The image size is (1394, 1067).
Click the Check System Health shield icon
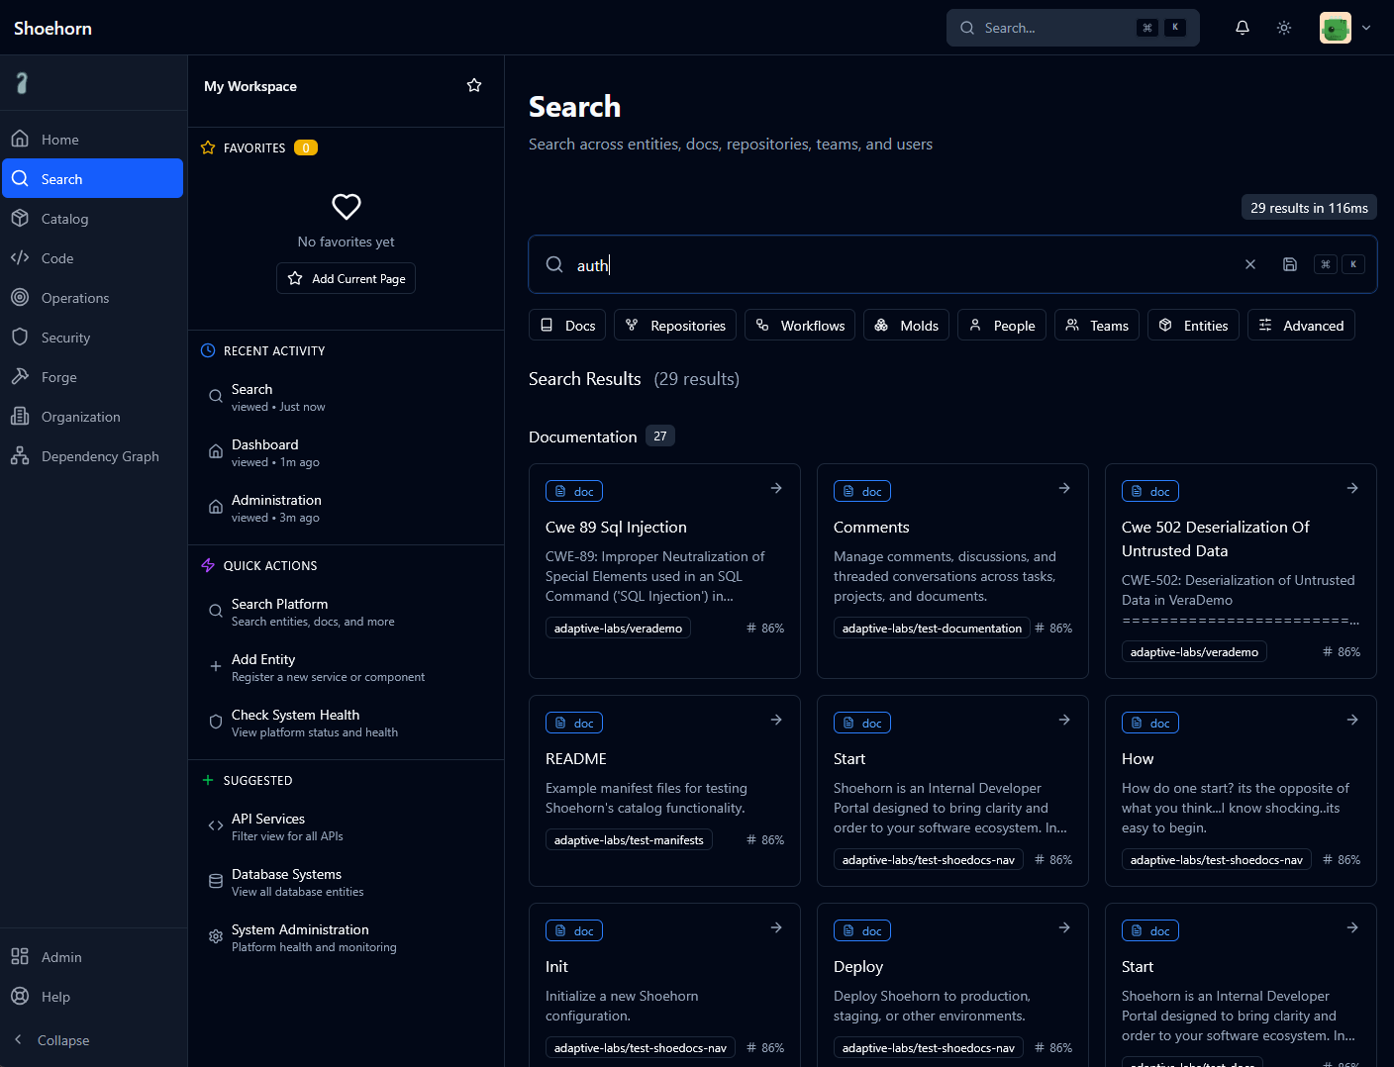[216, 723]
